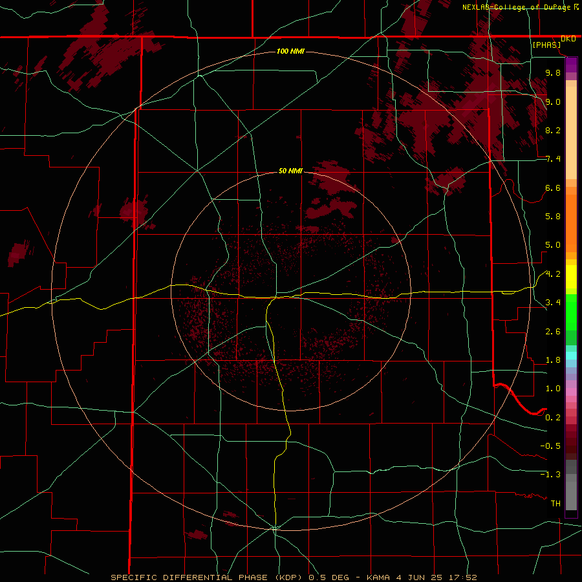Select the 5.8 color scale value

tap(553, 217)
